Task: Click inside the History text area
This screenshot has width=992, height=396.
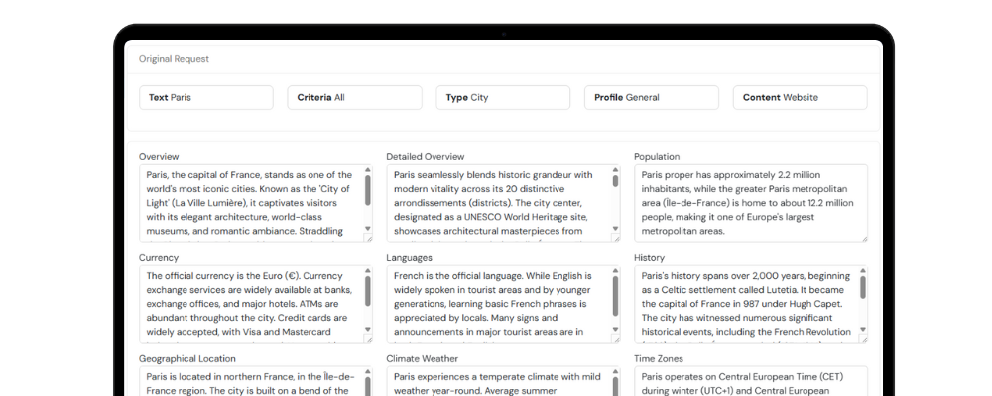Action: tap(744, 304)
